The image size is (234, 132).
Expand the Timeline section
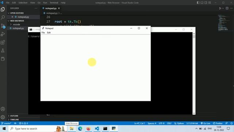15,120
